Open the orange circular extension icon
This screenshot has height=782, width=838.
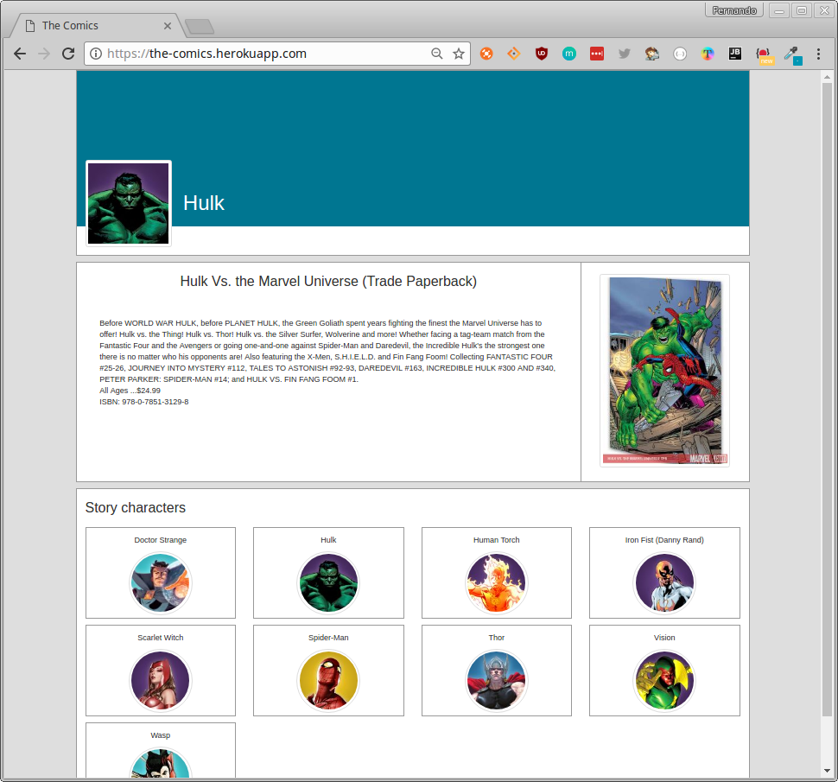point(486,54)
